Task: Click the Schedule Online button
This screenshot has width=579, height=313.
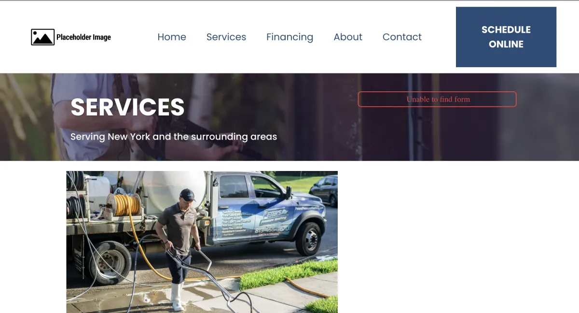Action: (x=506, y=37)
